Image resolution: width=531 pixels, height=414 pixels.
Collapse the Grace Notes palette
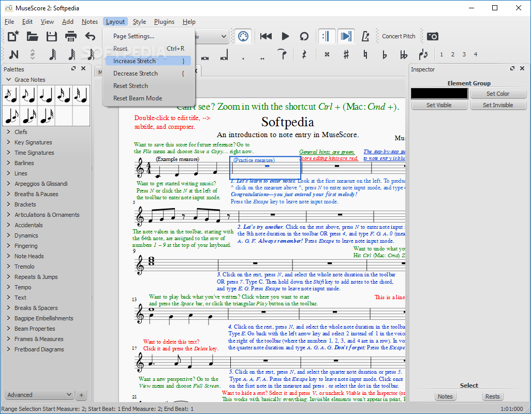[x=9, y=80]
